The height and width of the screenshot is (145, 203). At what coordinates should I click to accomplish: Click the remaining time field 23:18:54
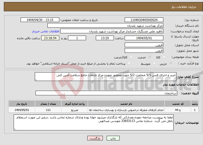click(x=50, y=38)
